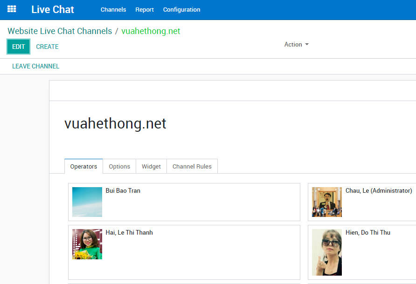Open the Channels menu
The width and height of the screenshot is (416, 284).
pyautogui.click(x=113, y=9)
